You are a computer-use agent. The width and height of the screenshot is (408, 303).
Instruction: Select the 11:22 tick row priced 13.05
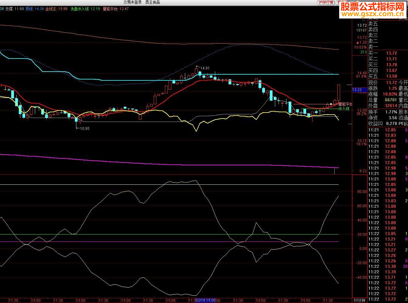388,234
